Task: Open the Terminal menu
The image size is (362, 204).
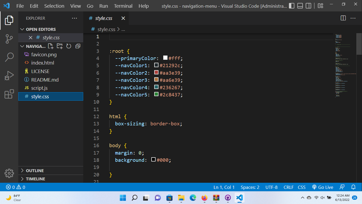Action: 123,6
